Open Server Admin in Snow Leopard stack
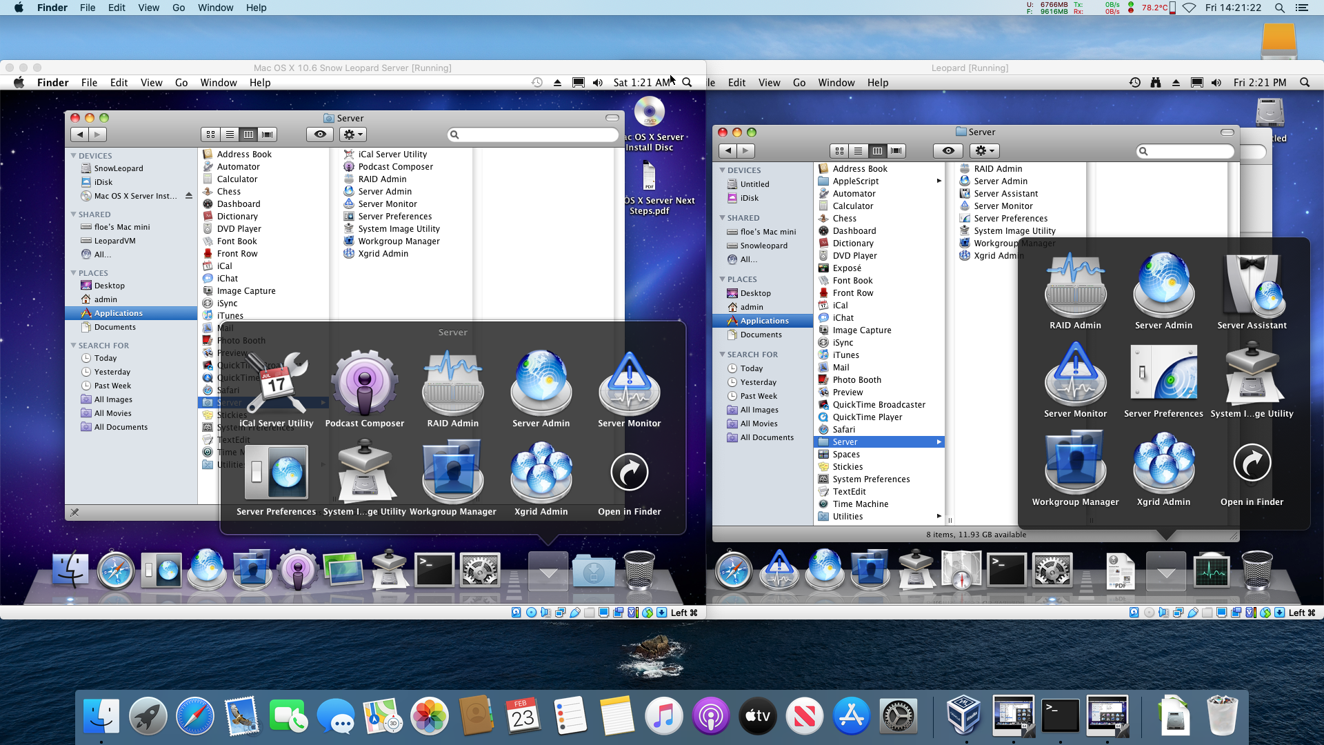 click(x=541, y=390)
